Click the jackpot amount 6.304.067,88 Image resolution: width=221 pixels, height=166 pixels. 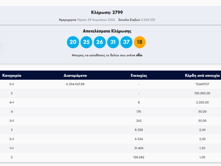tap(75, 84)
